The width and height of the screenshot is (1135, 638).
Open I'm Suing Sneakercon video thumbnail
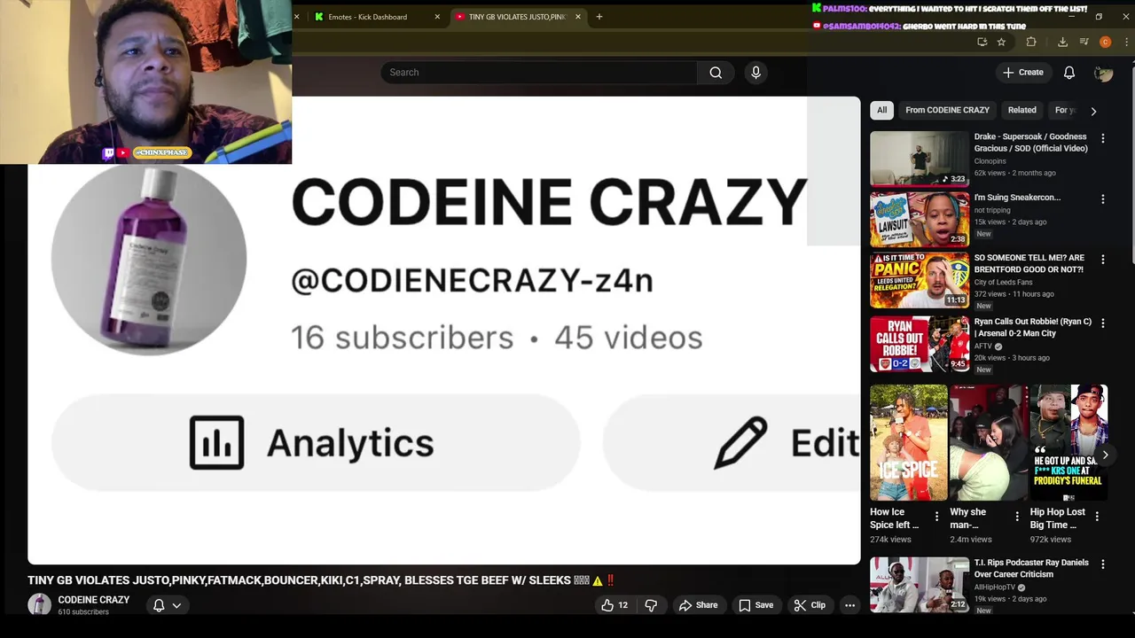[x=920, y=219]
